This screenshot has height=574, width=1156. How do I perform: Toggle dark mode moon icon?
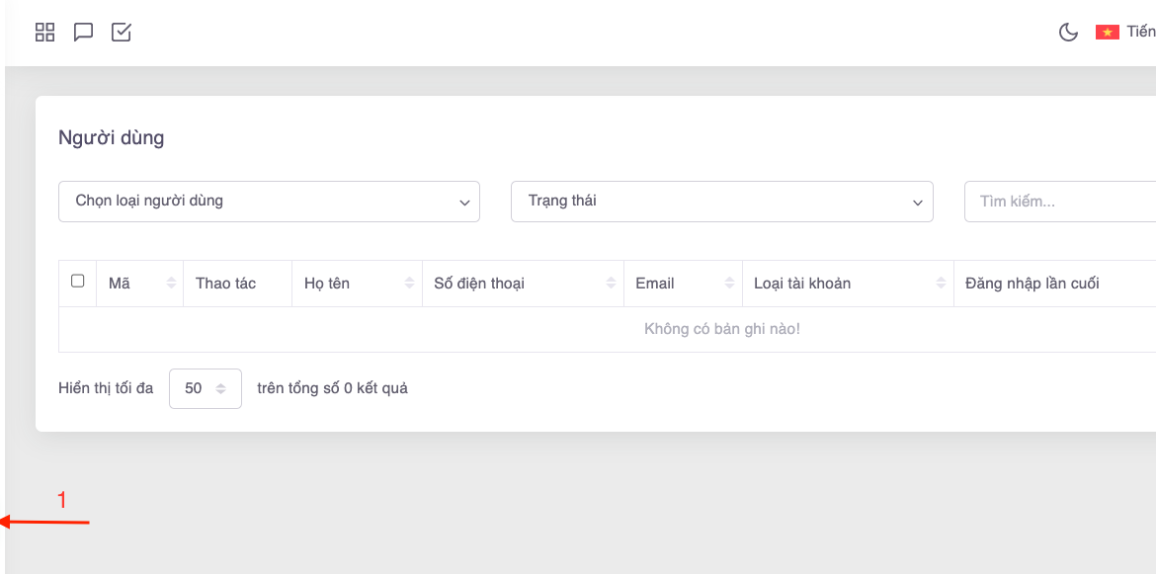click(x=1068, y=33)
